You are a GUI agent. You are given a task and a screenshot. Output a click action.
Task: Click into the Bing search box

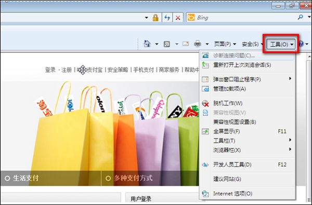tap(246, 18)
